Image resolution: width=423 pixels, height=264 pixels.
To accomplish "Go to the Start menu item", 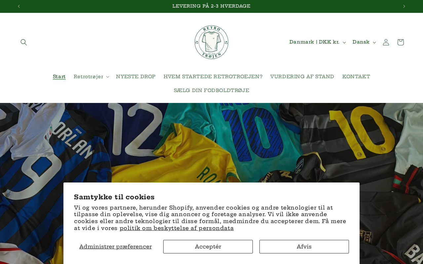I will coord(59,77).
